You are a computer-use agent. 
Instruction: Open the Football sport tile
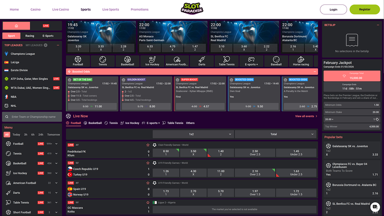[78, 61]
